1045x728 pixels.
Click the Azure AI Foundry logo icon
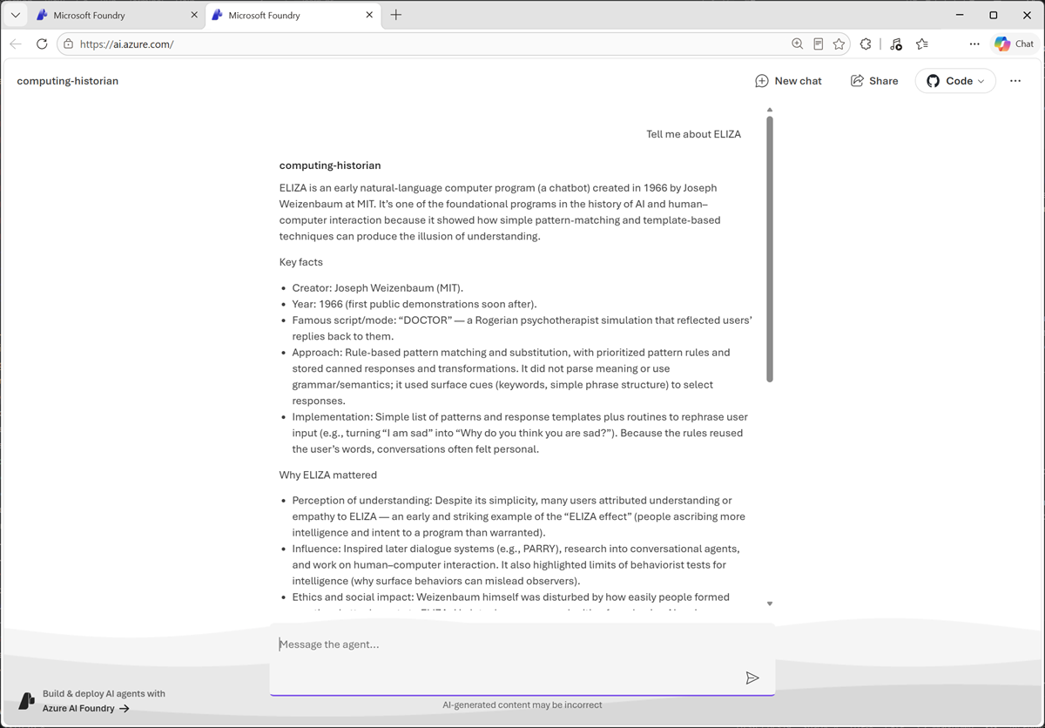click(27, 701)
